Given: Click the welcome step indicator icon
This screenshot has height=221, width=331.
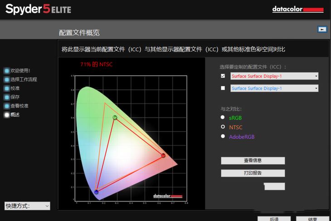Looking at the screenshot, I should click(x=7, y=71).
